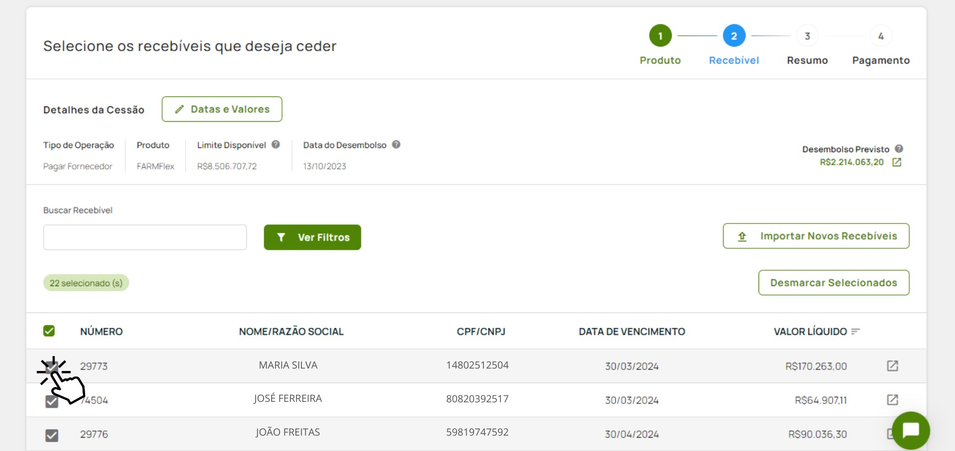
Task: Uncheck the José Ferreira row checkbox
Action: 52,402
